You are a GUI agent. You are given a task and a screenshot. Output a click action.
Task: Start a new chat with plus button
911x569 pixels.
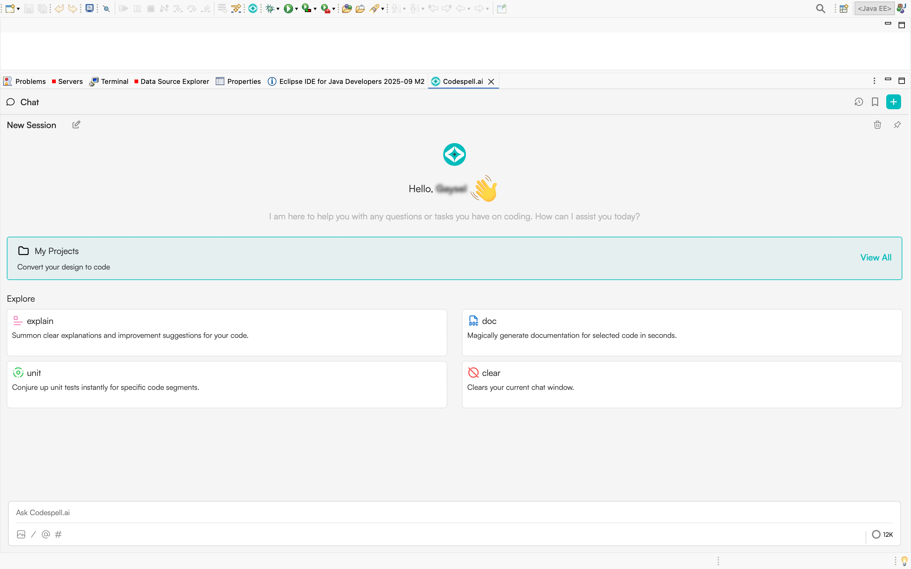click(x=893, y=102)
